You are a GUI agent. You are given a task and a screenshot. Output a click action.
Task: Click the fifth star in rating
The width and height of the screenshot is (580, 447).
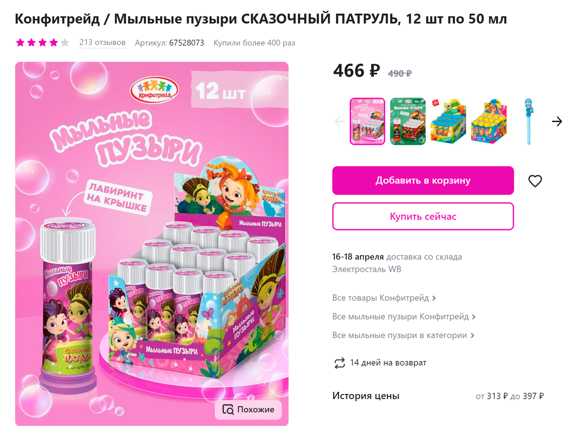tap(65, 42)
